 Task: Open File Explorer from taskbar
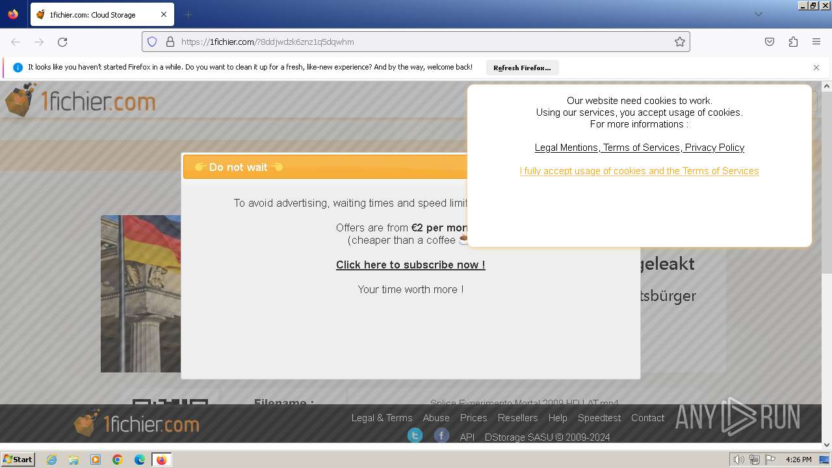pyautogui.click(x=73, y=460)
